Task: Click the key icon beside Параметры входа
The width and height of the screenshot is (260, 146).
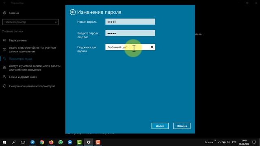Action: tap(4, 58)
